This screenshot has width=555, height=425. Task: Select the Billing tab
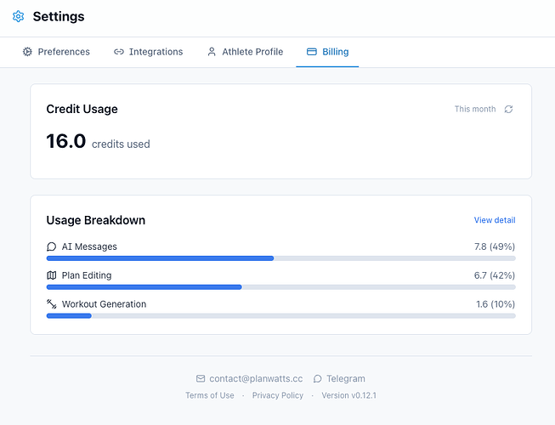[x=327, y=52]
